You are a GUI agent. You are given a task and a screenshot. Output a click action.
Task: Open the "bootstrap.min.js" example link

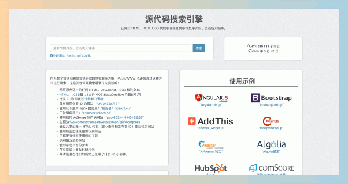click(271, 104)
